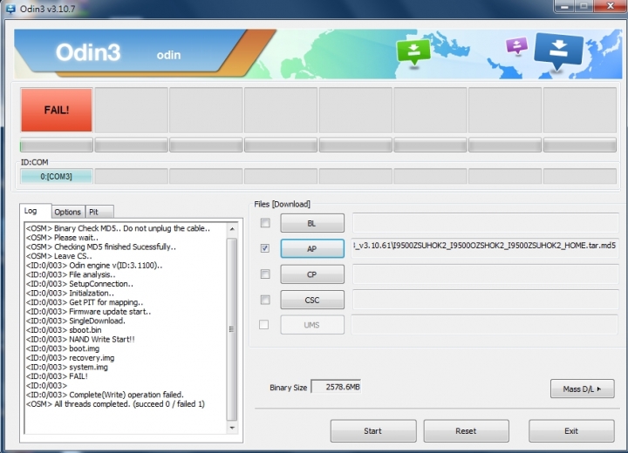Click log line 'All threads completed'
The image size is (628, 453).
(x=115, y=404)
